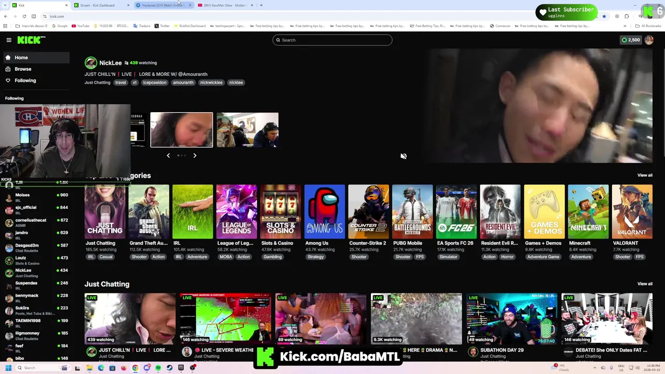Select the 'nickwicklee' tag
Screen dimensions: 665x374
(x=211, y=83)
